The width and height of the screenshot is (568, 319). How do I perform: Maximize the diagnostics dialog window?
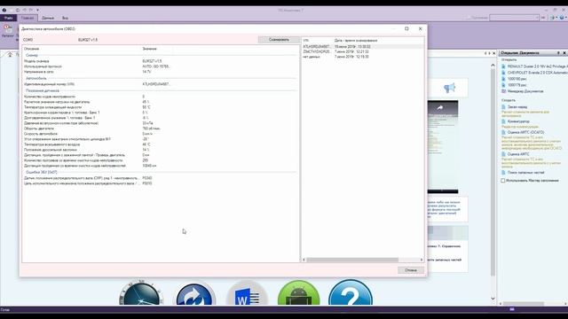(406, 28)
